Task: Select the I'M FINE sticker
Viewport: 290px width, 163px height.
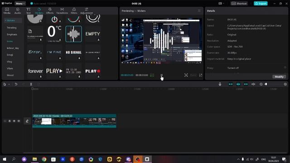Action: tap(54, 52)
